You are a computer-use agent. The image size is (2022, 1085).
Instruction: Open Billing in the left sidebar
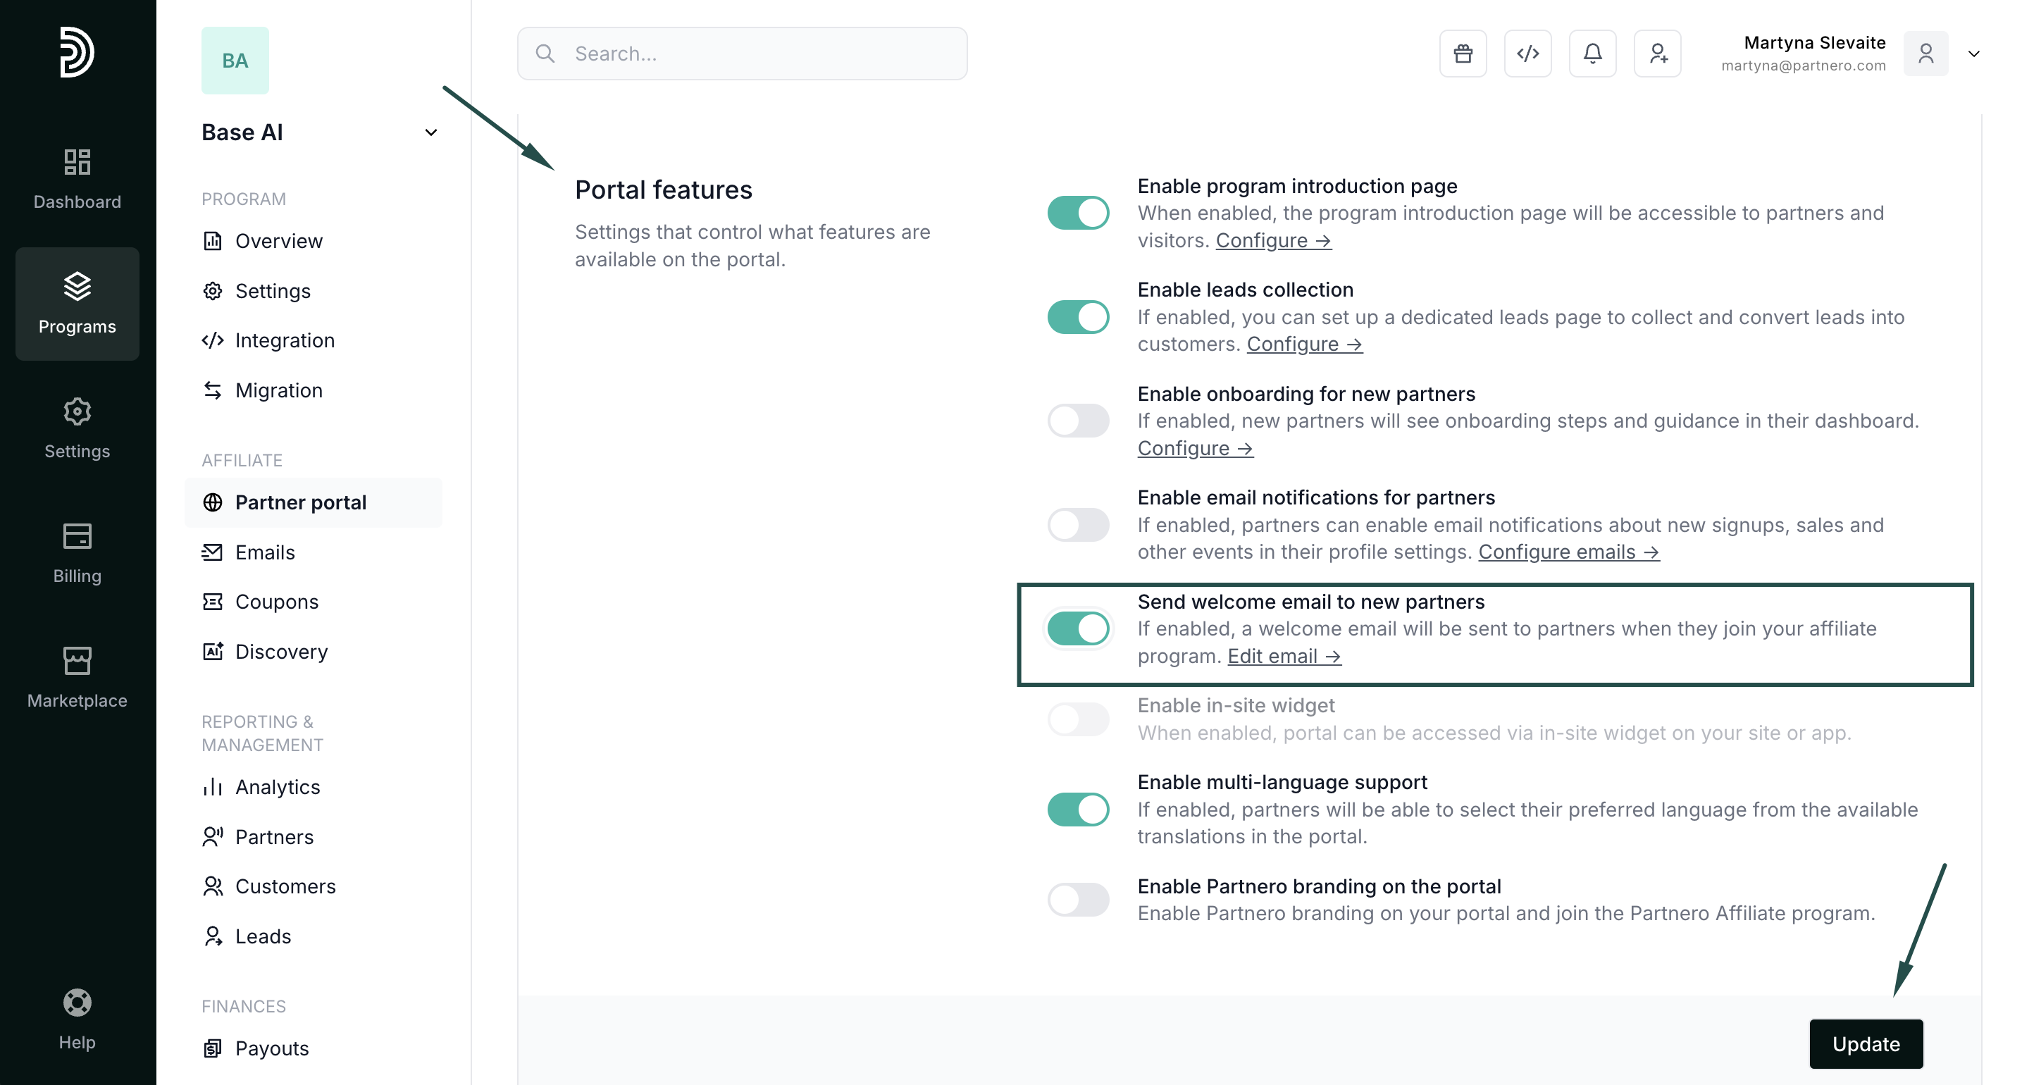(77, 554)
